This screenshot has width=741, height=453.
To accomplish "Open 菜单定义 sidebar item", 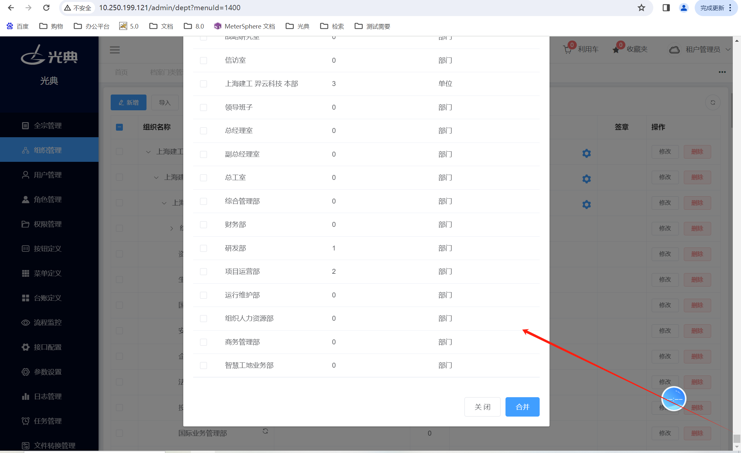I will [x=49, y=273].
